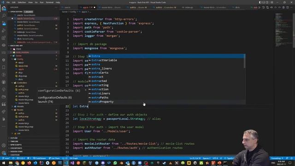Toggle secondary side bar layout icon
Viewport: 295px width, 166px height.
[x=267, y=2]
